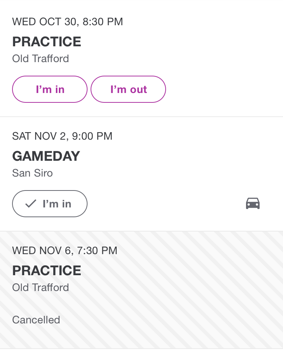The width and height of the screenshot is (283, 352).
Task: Click the WED OCT 30 date text
Action: [44, 22]
